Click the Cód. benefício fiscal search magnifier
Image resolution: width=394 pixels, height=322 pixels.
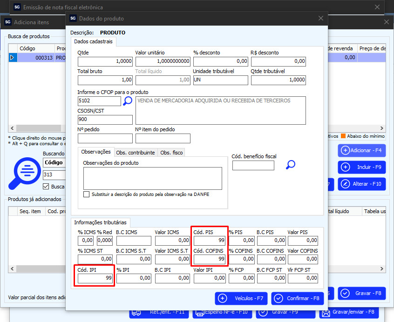pos(291,165)
